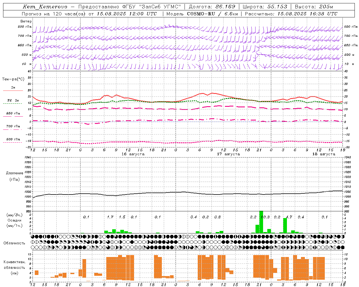
Task: Click the 'Тем-ра(°C)' temperature label
Action: point(13,79)
